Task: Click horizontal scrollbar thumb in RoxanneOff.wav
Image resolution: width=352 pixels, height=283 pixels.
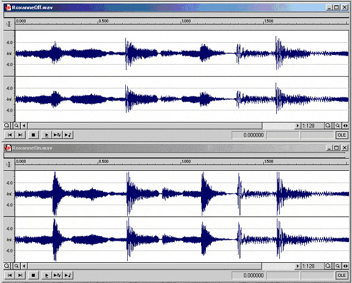Action: [145, 126]
